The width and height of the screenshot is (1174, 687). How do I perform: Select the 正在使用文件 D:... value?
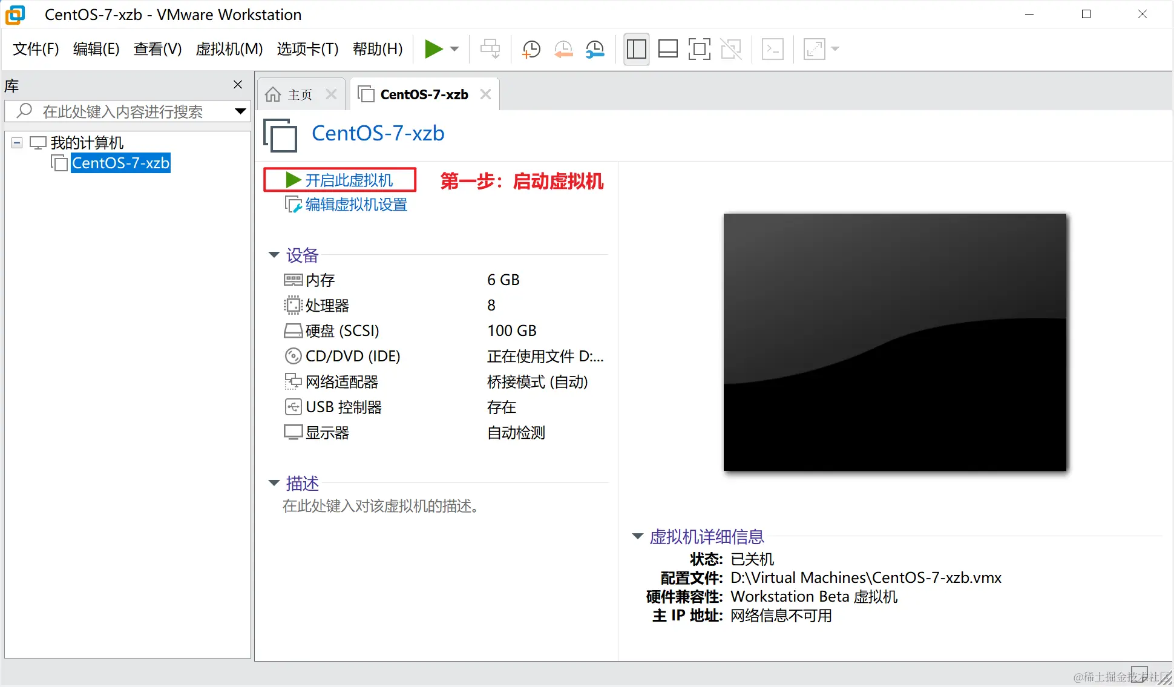tap(545, 356)
